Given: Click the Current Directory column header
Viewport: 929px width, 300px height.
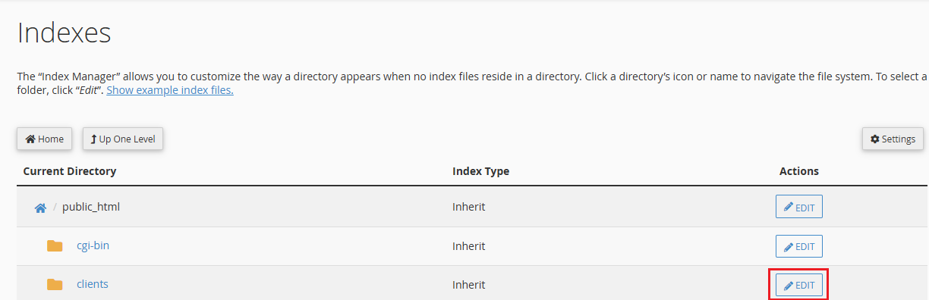Looking at the screenshot, I should (70, 171).
